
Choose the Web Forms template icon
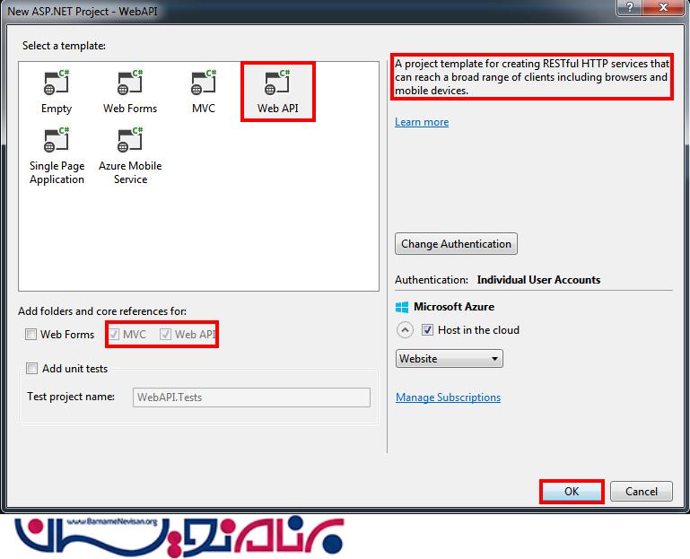(130, 83)
